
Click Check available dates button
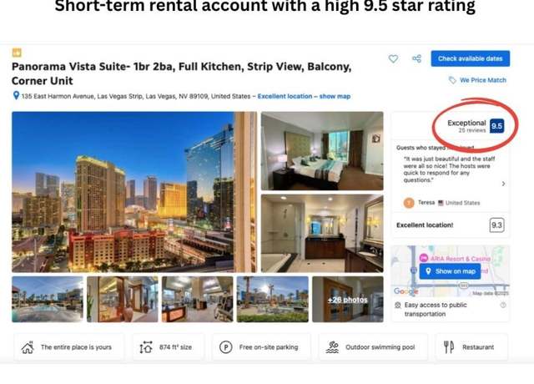(471, 58)
